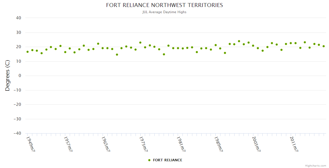The width and height of the screenshot is (329, 168).
Task: Click the −40 label on the y-axis
Action: coord(17,134)
